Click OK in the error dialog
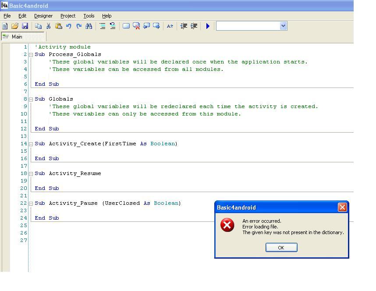 point(281,247)
